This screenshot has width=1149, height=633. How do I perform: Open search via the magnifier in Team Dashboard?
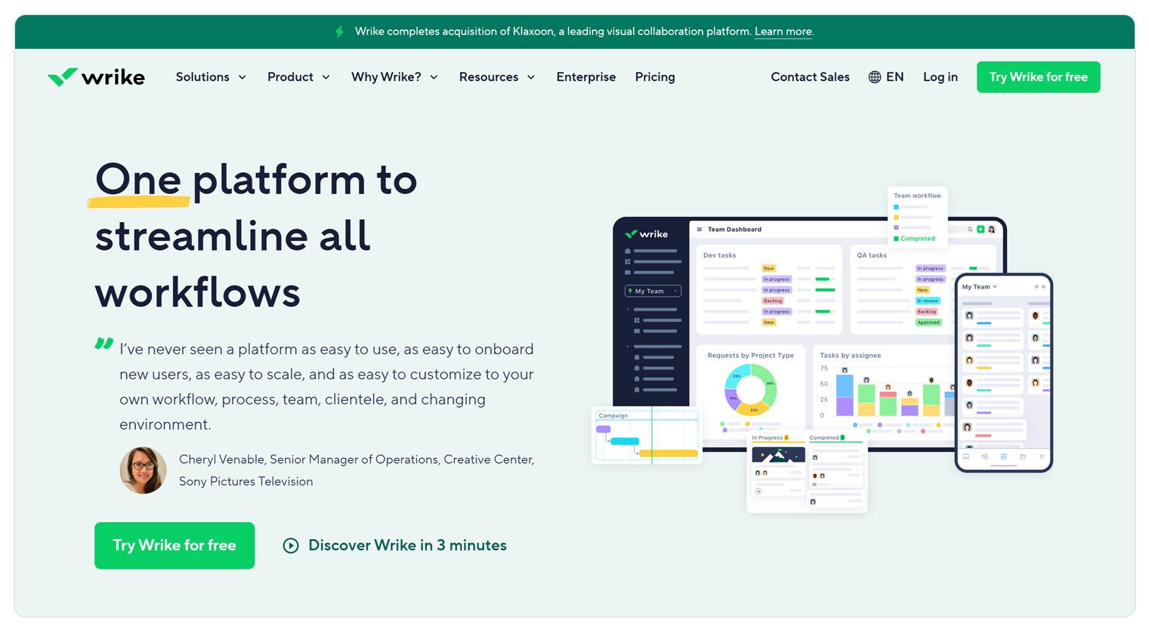(970, 229)
